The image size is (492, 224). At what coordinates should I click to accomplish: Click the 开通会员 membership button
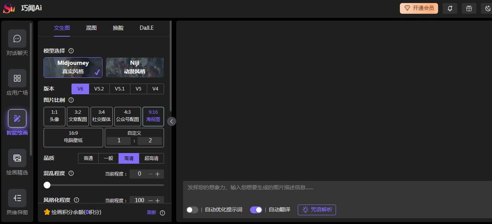pos(419,8)
